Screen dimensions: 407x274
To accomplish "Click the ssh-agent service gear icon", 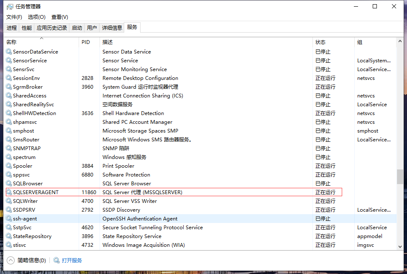I will coord(9,219).
